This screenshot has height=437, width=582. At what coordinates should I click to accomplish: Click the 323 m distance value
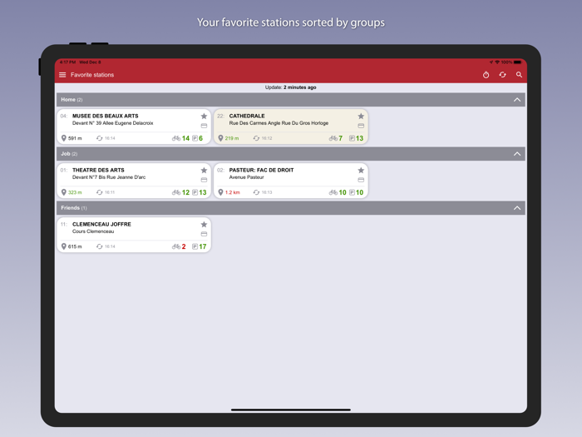point(75,192)
